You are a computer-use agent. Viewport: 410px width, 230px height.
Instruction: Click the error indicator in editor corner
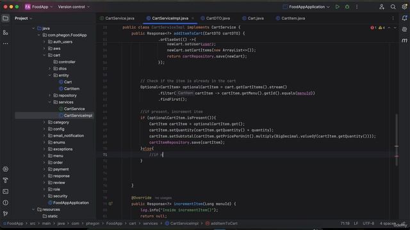[373, 27]
